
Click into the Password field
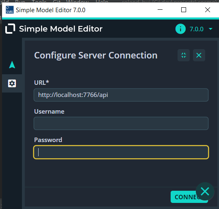coord(121,152)
